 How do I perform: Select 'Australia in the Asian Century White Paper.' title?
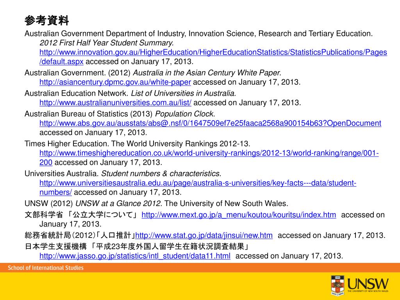point(207,73)
